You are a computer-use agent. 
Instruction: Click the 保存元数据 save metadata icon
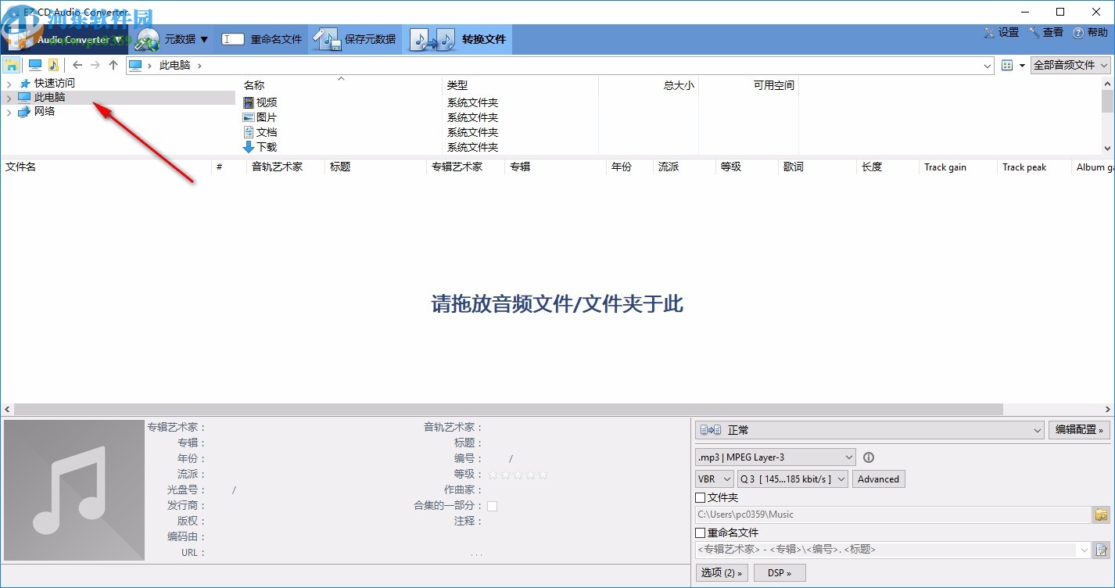point(327,38)
